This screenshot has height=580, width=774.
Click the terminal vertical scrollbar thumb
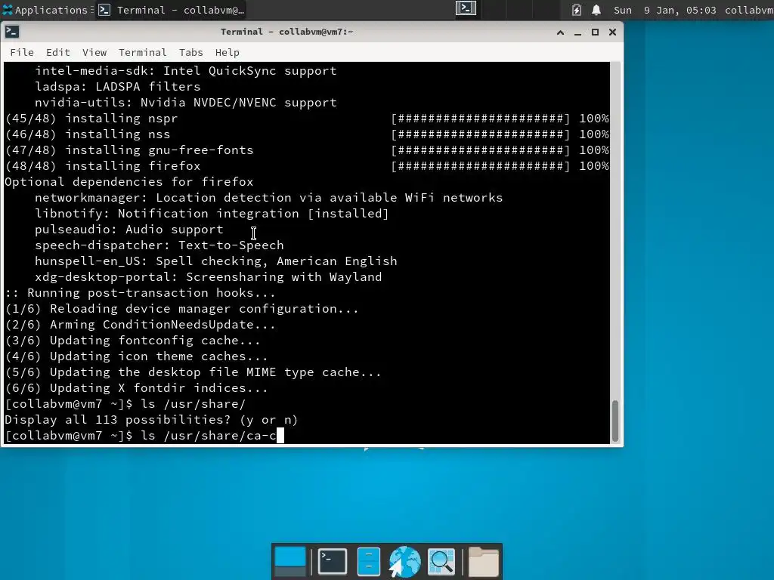tap(615, 421)
